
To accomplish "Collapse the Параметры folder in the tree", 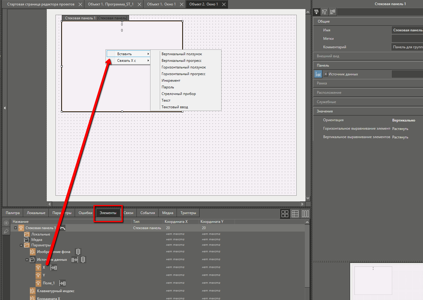I will pyautogui.click(x=21, y=245).
